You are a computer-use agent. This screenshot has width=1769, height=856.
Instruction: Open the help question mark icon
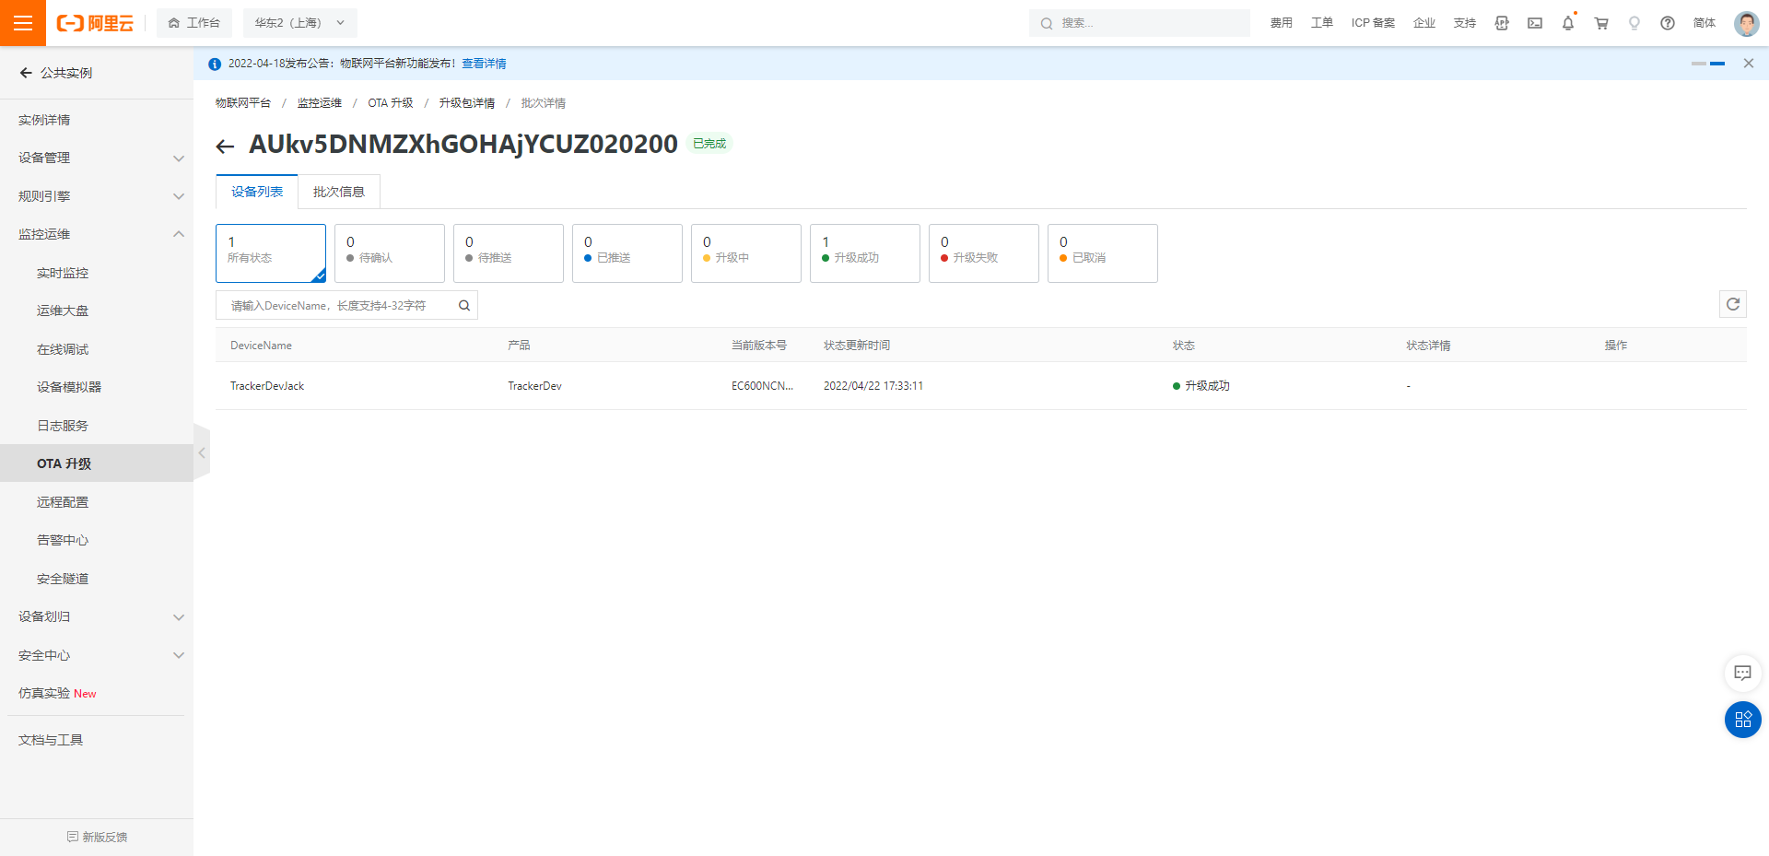click(x=1668, y=23)
